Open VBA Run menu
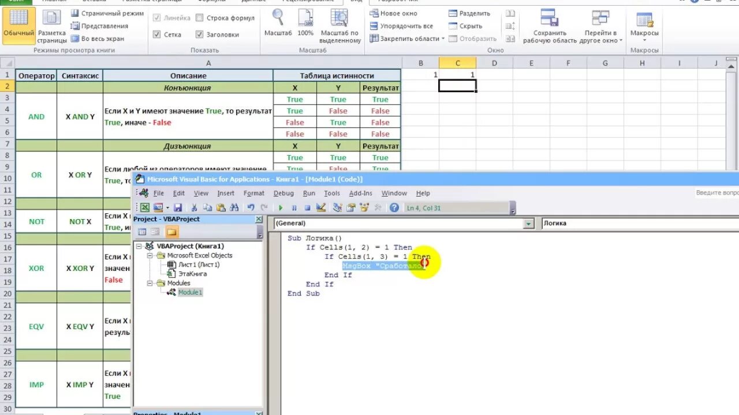The height and width of the screenshot is (415, 739). coord(309,193)
